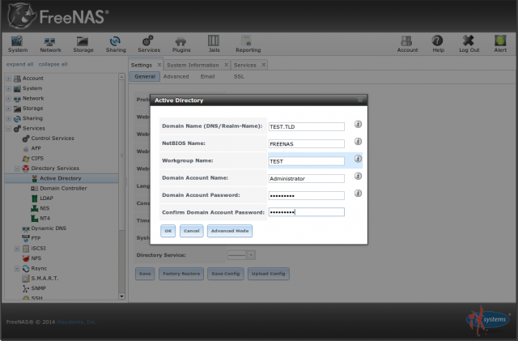
Task: Click info icon beside Domain Account Password
Action: (358, 193)
